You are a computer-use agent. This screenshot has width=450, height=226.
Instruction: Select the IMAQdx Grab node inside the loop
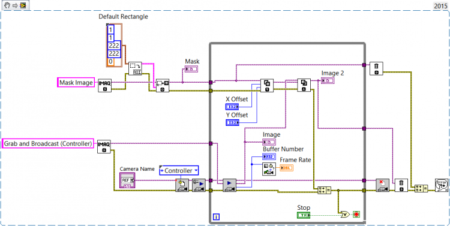[229, 185]
